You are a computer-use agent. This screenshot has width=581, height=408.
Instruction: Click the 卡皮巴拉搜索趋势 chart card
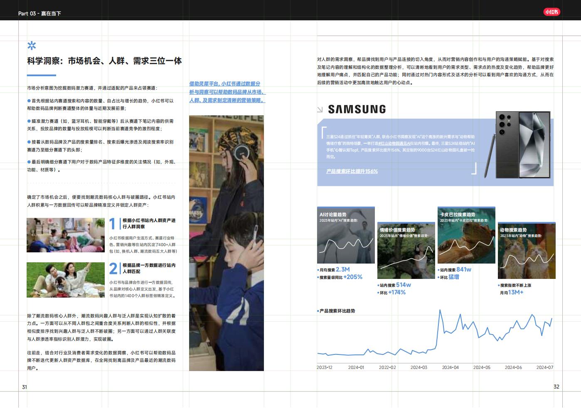point(466,235)
